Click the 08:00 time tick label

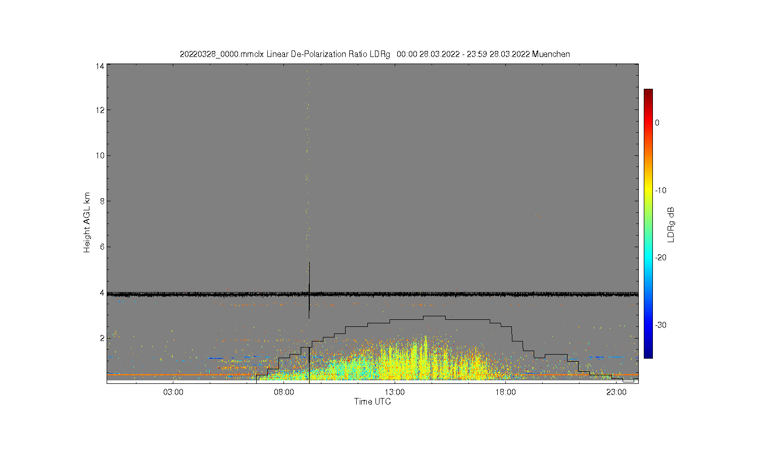pos(284,392)
